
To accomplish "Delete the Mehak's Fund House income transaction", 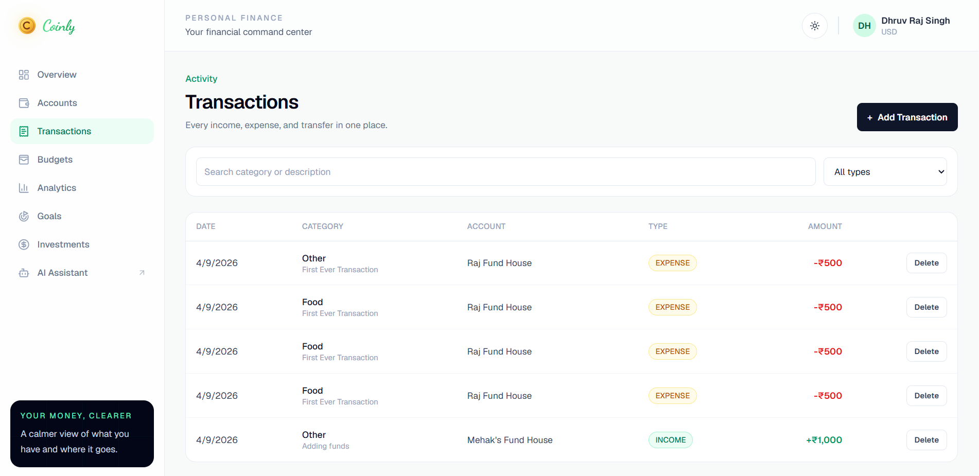I will 926,440.
